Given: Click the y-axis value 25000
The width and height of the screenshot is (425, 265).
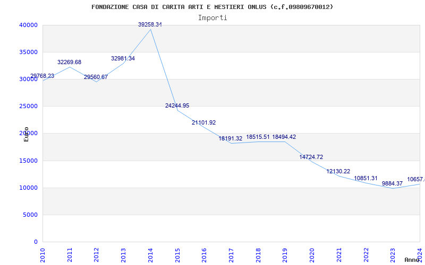Looking at the screenshot, I should pyautogui.click(x=28, y=107).
